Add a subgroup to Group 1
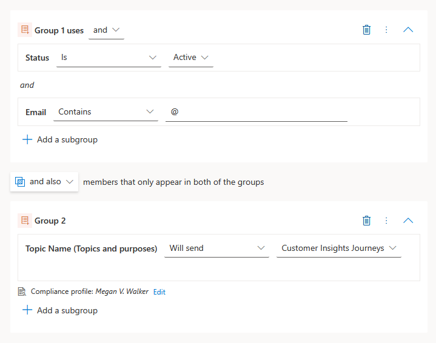The image size is (436, 343). click(x=60, y=139)
